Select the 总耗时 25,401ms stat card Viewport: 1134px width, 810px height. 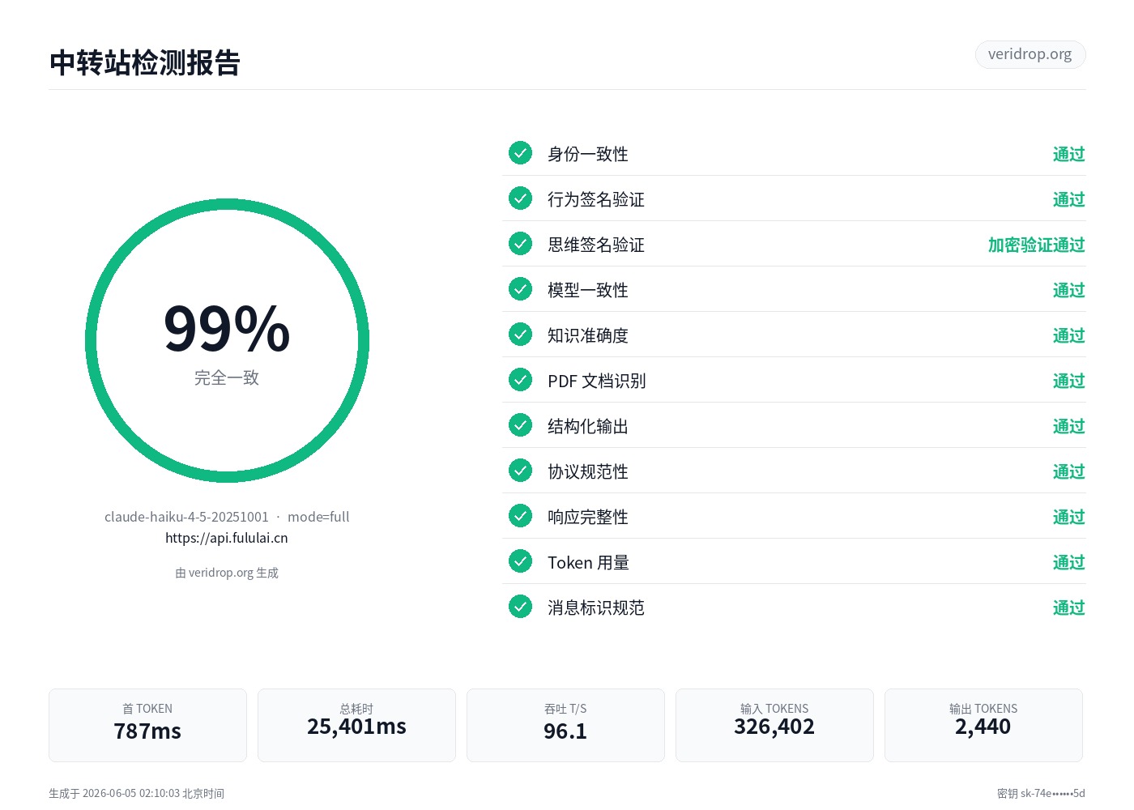356,725
